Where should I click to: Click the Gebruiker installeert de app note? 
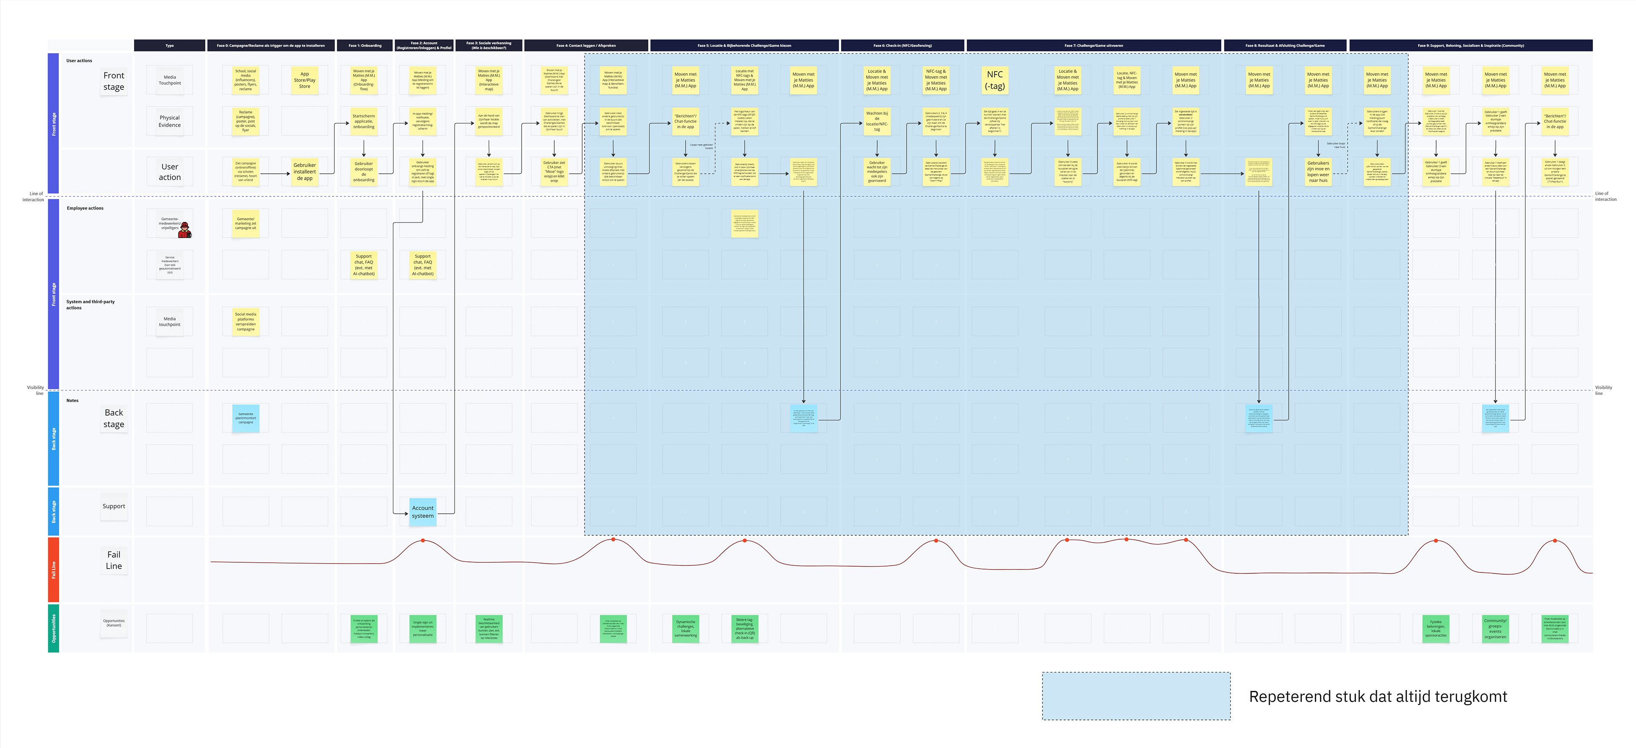305,172
